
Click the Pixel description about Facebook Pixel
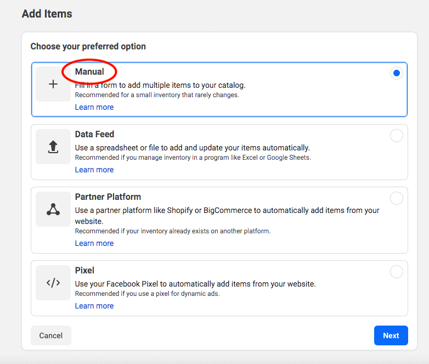[x=195, y=284]
